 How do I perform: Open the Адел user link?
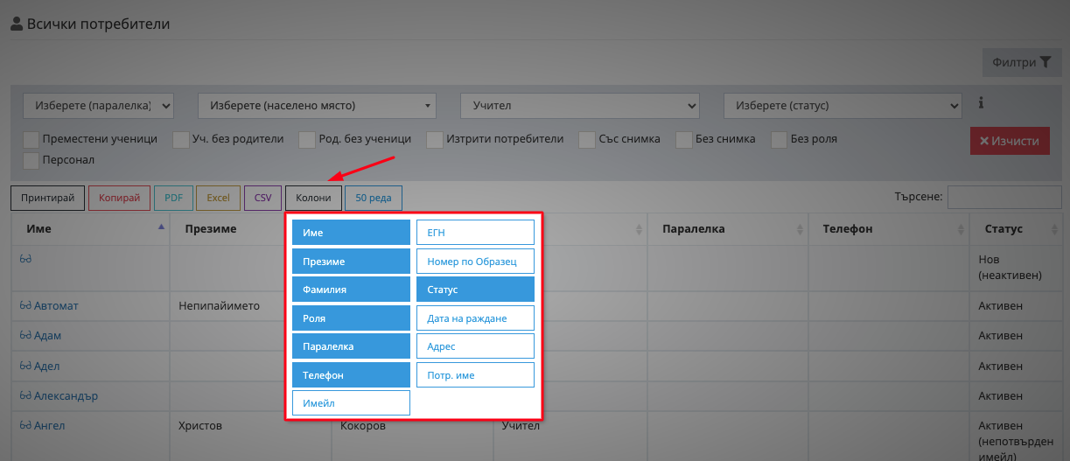click(46, 366)
